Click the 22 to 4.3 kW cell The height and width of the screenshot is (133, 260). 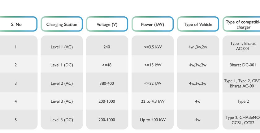pos(152,101)
